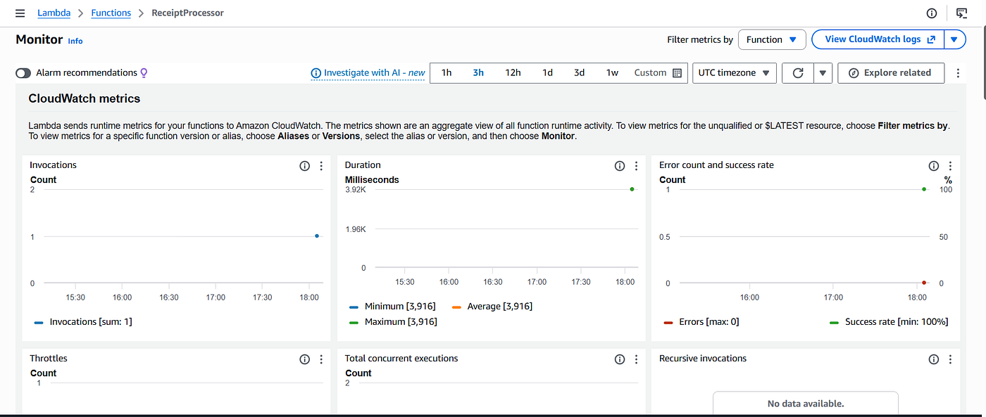Viewport: 986px width, 417px height.
Task: Click Error count chart info icon
Action: [933, 166]
